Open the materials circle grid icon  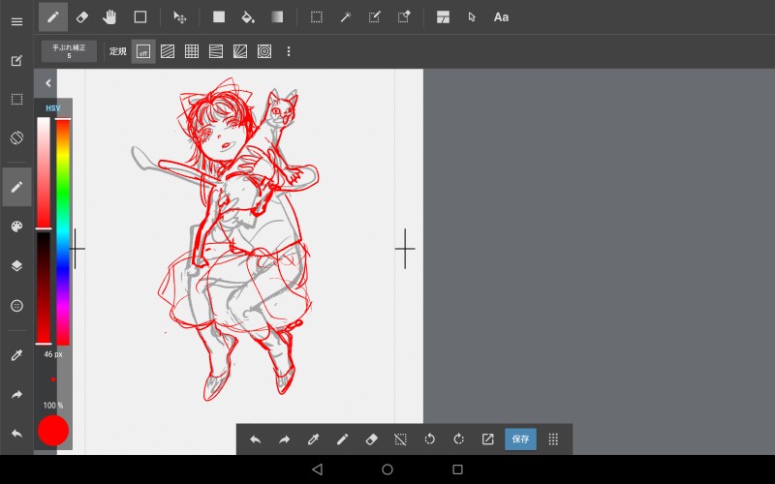click(16, 306)
